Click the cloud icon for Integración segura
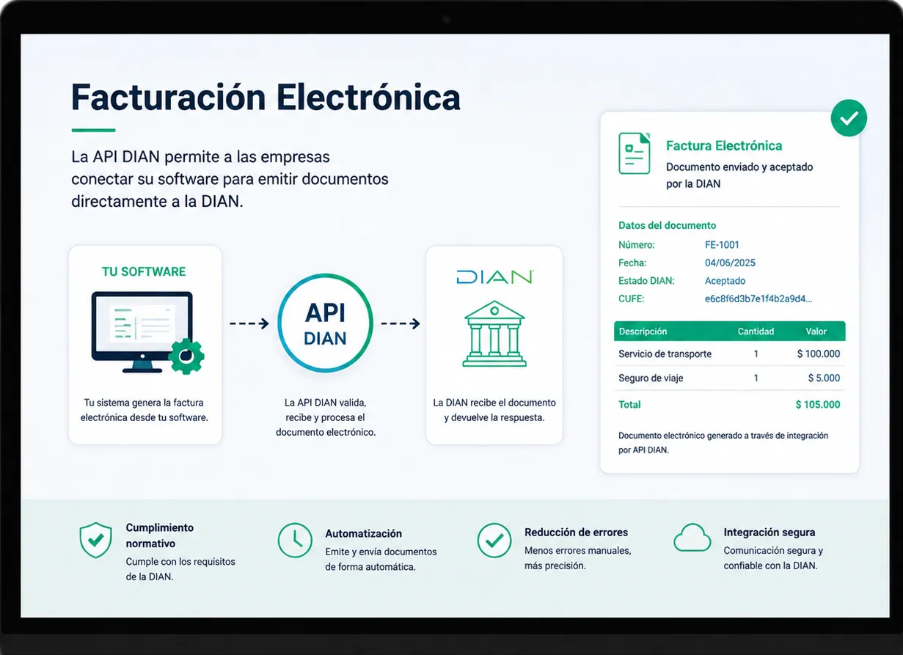Screen dimensions: 903x655 pos(692,538)
